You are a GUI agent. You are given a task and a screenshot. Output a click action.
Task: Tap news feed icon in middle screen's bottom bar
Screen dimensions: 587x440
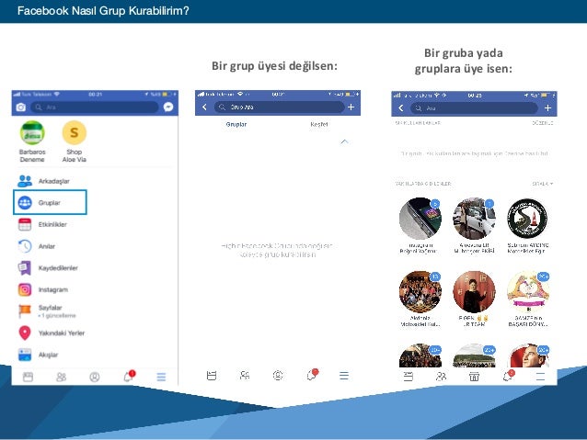(212, 376)
